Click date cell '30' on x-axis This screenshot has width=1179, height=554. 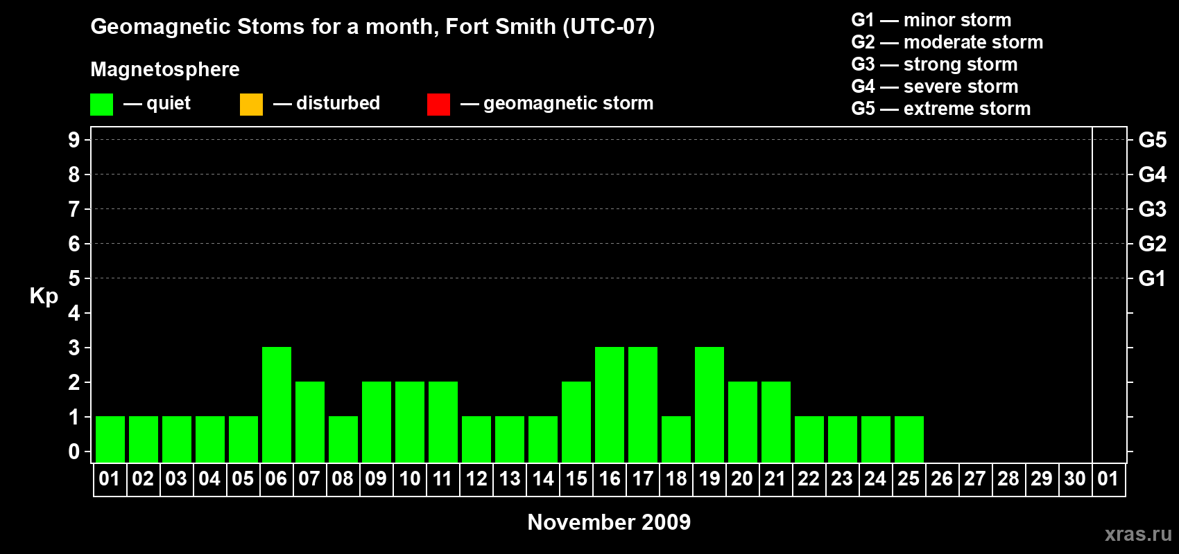[x=1075, y=479]
